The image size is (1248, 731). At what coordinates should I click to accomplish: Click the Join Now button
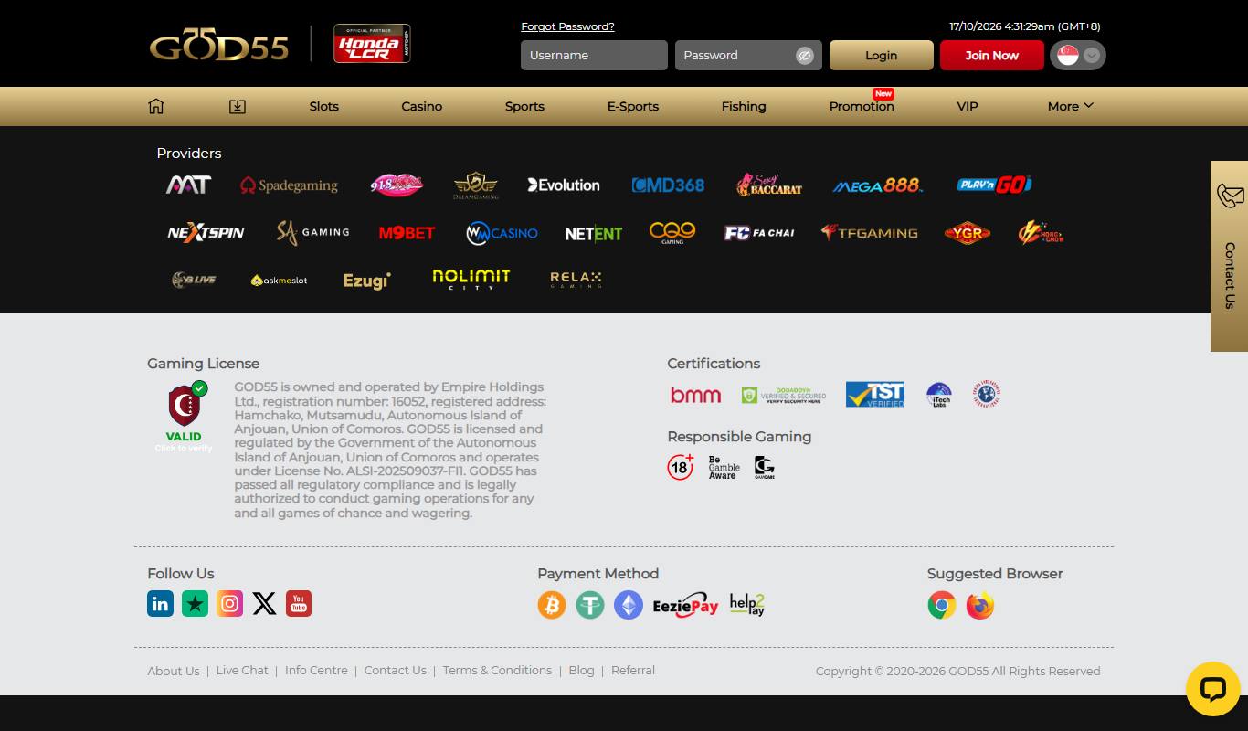[992, 55]
